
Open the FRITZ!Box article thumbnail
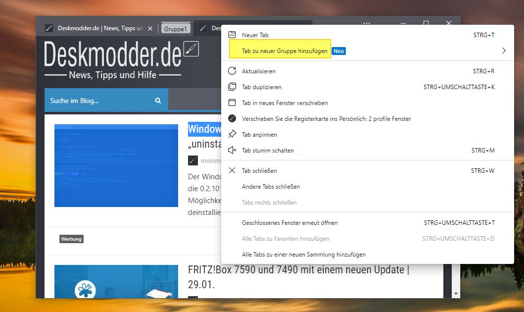116,281
